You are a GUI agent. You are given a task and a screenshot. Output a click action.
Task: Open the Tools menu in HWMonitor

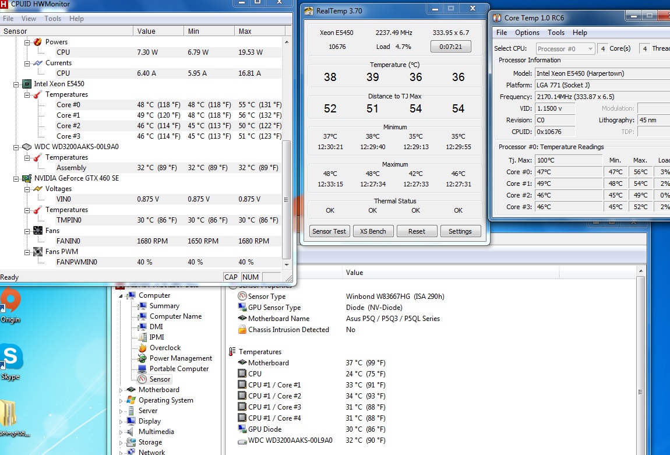[52, 19]
